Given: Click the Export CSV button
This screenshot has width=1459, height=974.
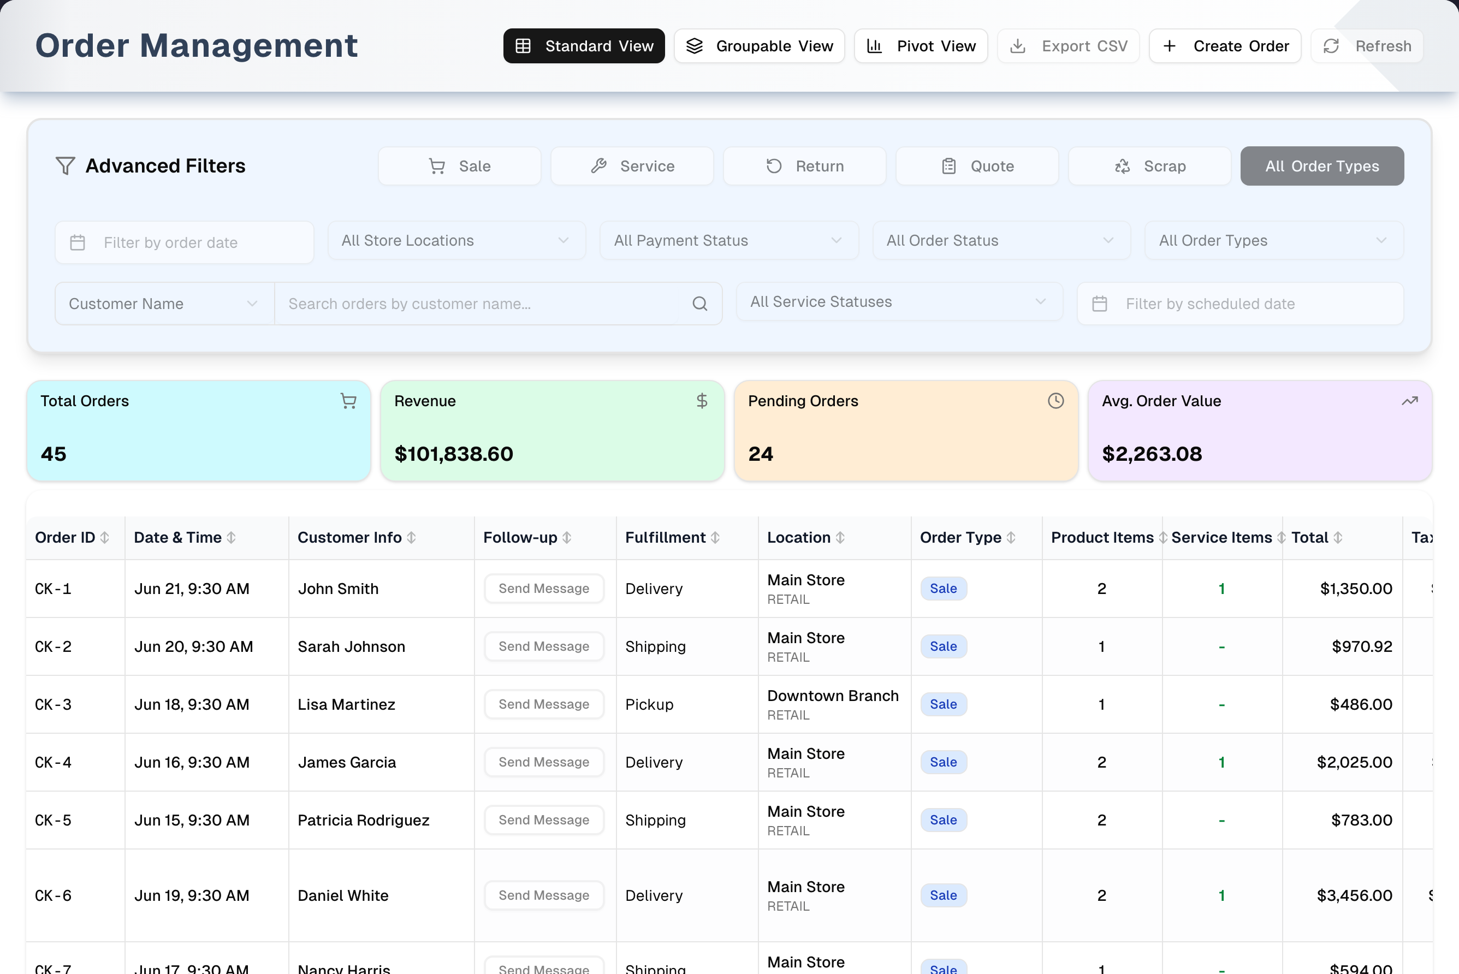Looking at the screenshot, I should point(1069,46).
